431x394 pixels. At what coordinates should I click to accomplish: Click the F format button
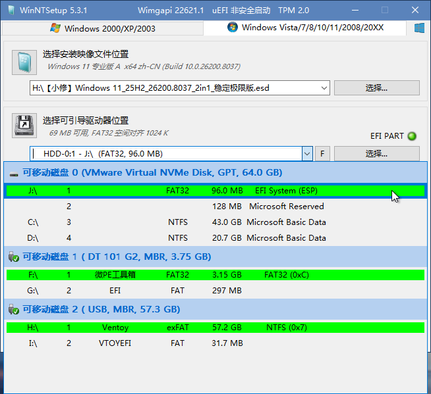click(322, 154)
